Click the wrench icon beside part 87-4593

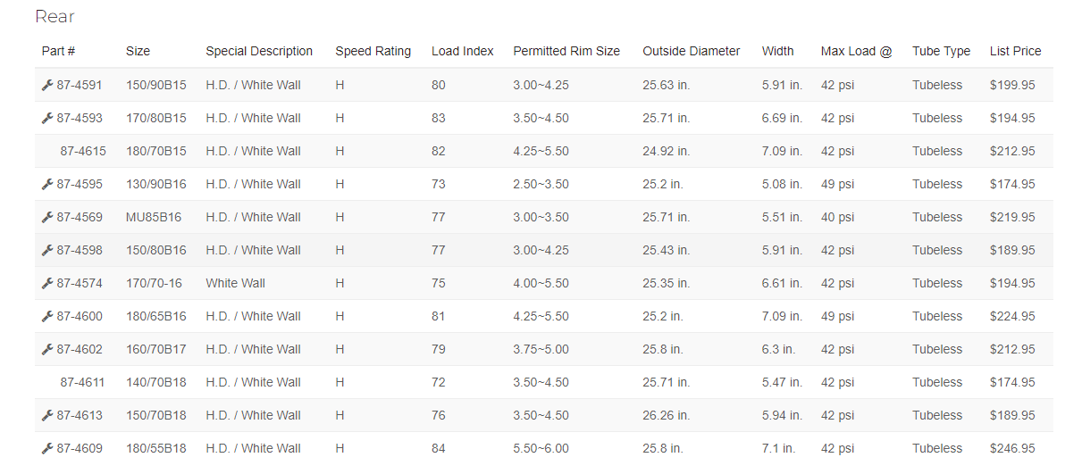[x=47, y=119]
